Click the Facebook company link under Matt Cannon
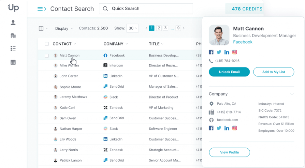 243,42
